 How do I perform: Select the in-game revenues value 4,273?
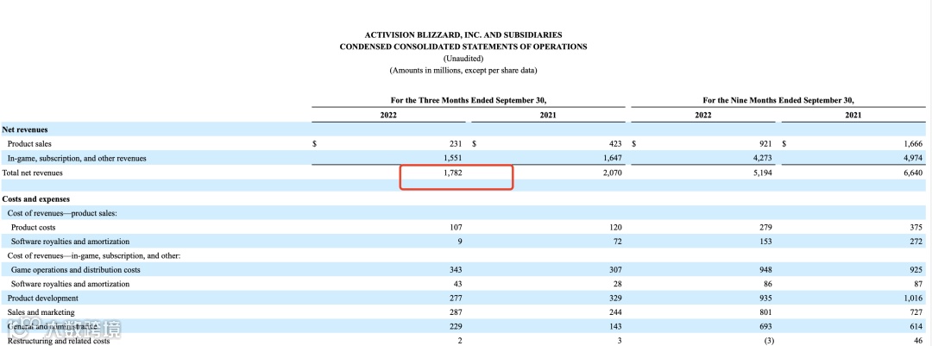762,159
